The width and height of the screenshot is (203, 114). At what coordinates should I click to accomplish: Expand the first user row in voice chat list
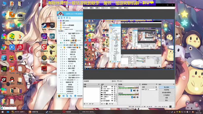pyautogui.click(x=59, y=21)
